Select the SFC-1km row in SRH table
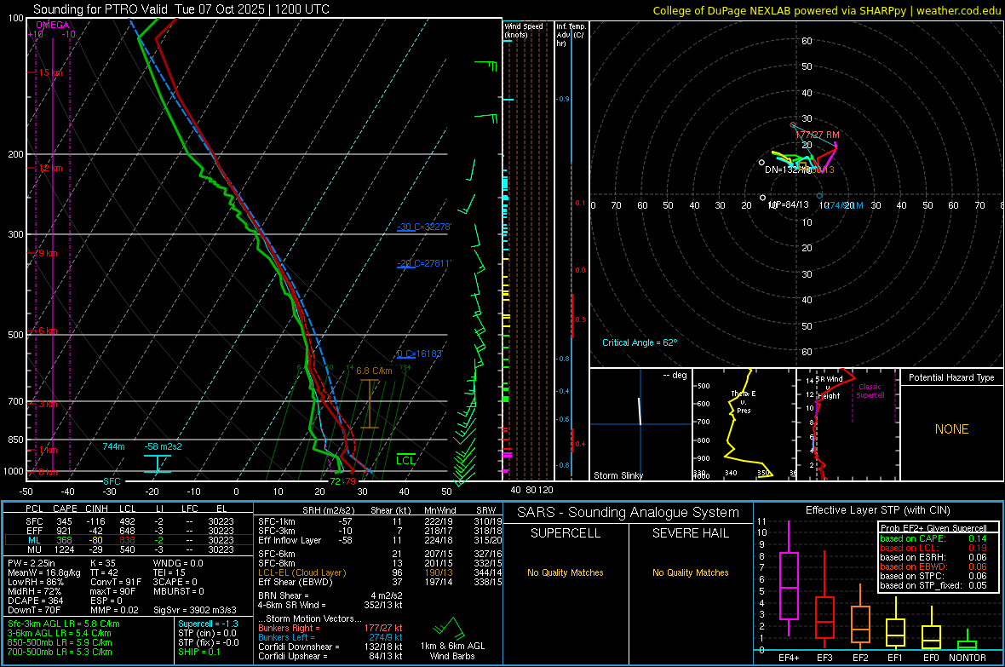This screenshot has height=667, width=1005. [380, 521]
